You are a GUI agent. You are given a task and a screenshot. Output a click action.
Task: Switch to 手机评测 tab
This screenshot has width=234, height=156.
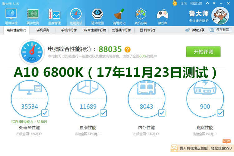[x=43, y=30]
